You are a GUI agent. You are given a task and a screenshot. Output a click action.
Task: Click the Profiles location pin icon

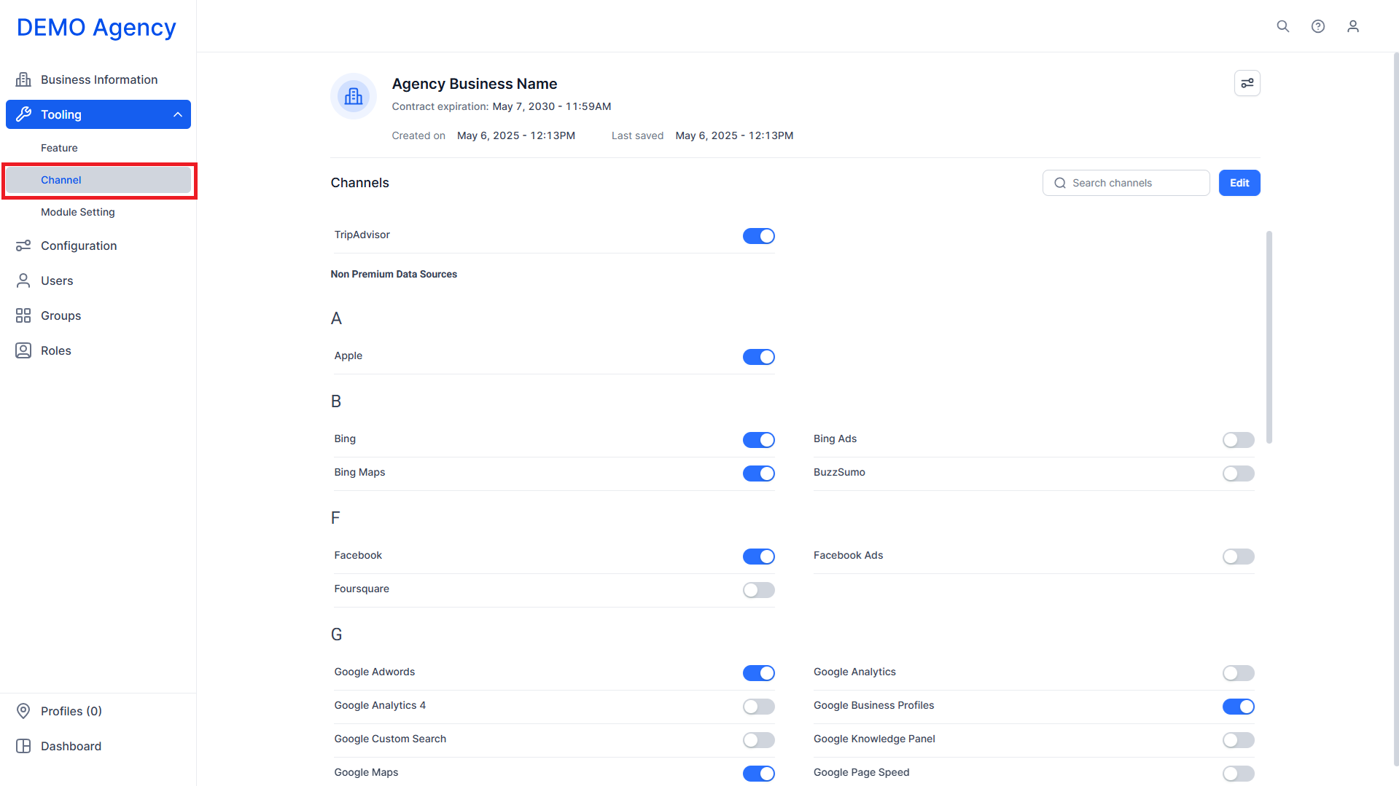(23, 711)
